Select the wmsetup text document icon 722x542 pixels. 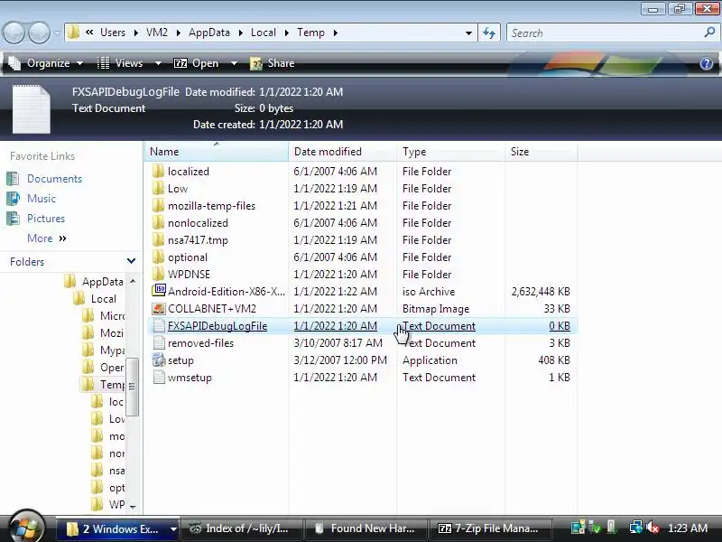coord(159,377)
